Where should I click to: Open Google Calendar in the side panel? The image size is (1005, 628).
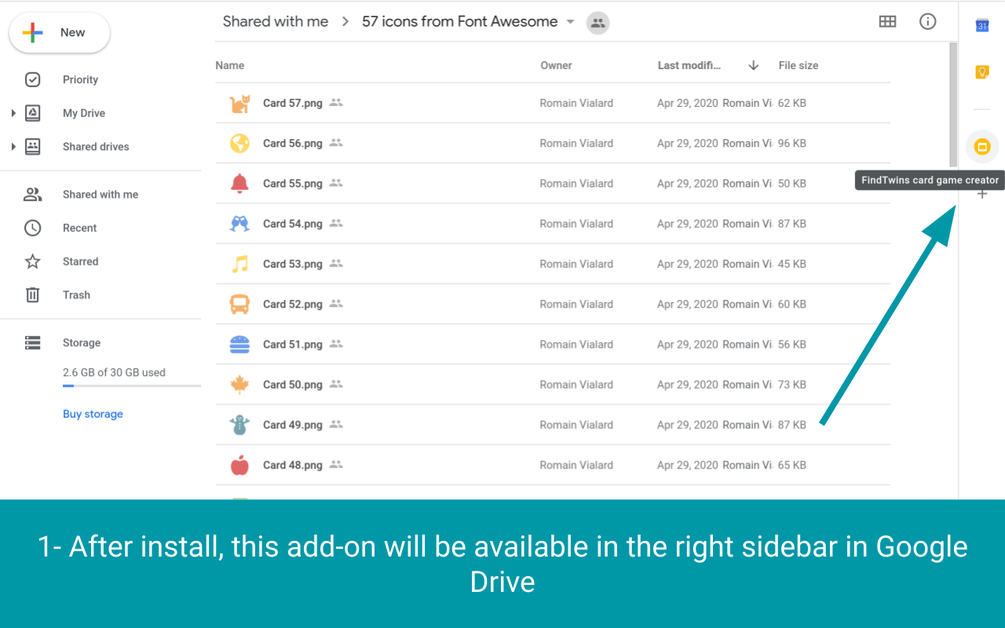point(981,25)
